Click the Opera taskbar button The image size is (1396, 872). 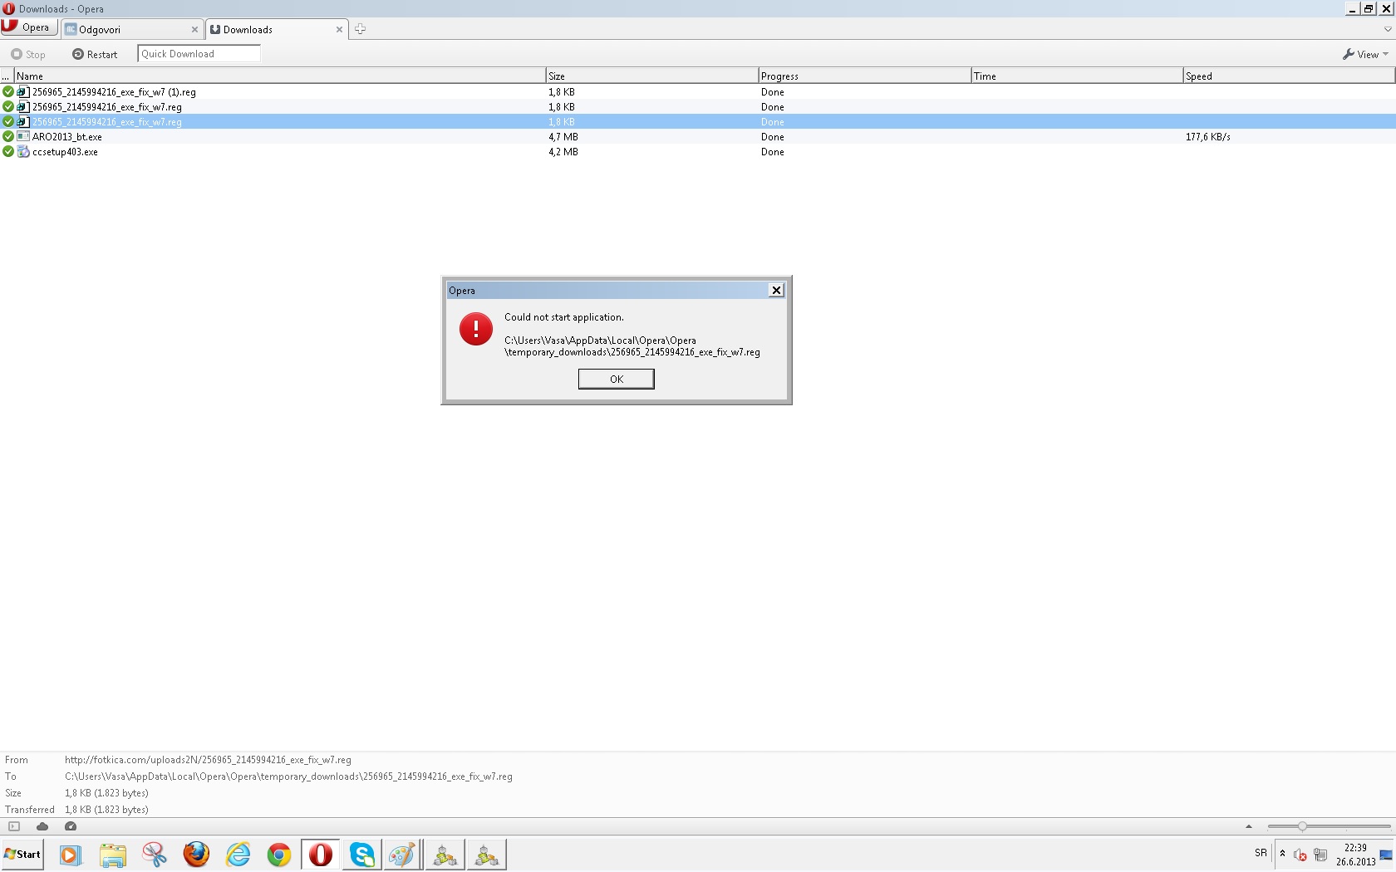coord(321,855)
